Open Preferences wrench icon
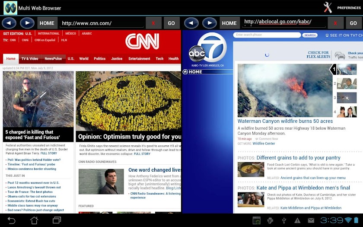The image size is (363, 227). click(328, 8)
